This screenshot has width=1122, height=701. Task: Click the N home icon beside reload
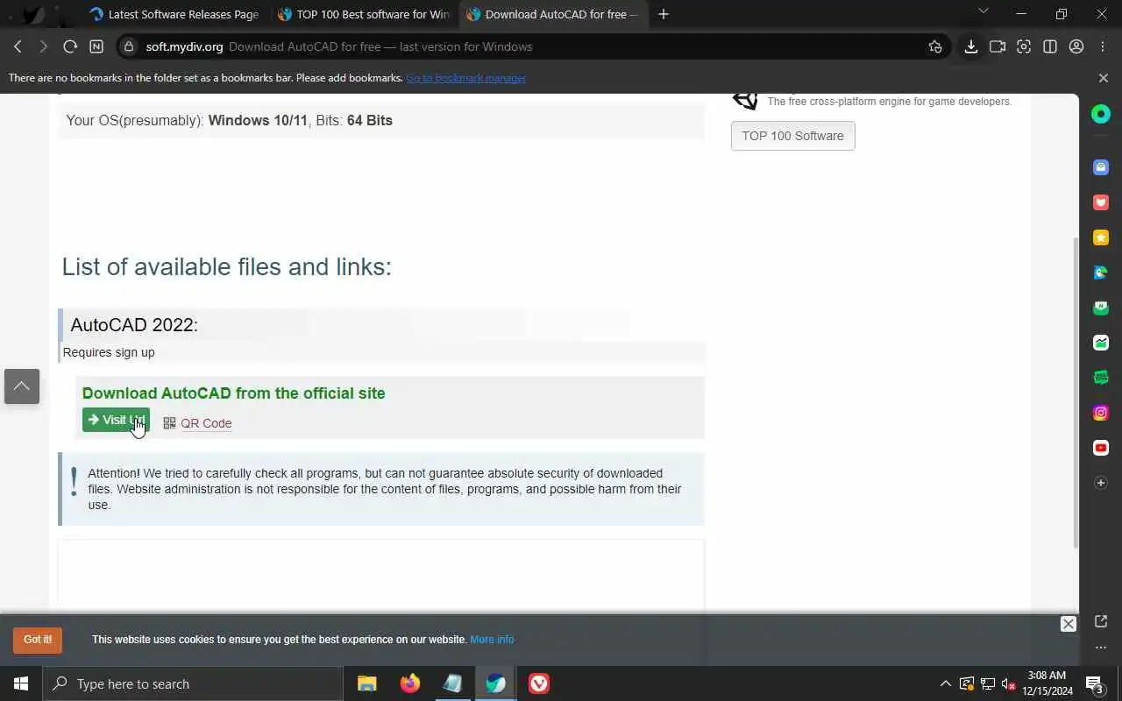[96, 46]
